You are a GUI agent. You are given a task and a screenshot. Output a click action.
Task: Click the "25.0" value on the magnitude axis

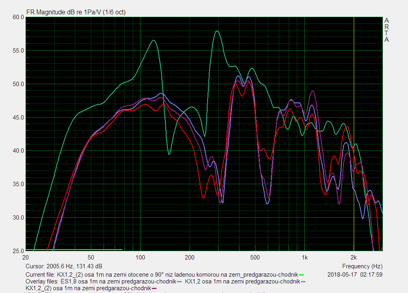(x=18, y=251)
